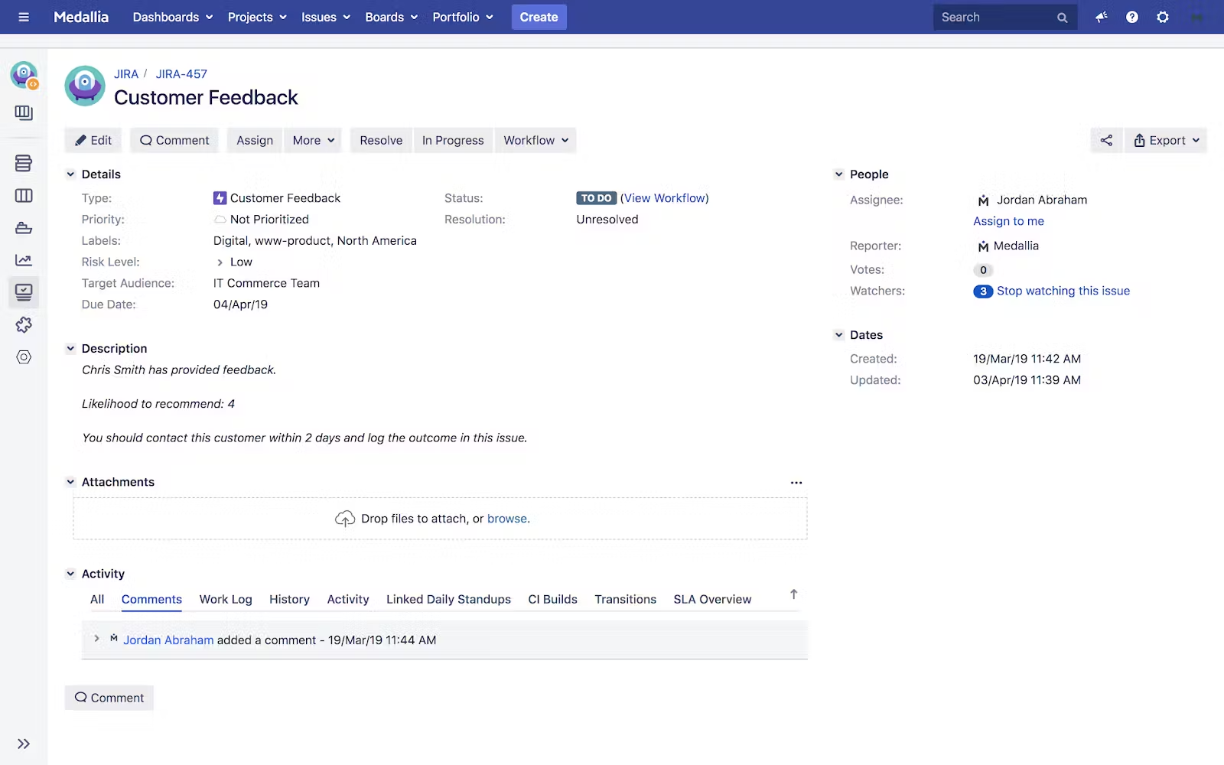Open the More dropdown
The height and width of the screenshot is (765, 1224).
tap(314, 140)
